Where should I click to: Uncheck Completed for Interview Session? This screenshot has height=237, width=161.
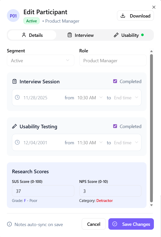115,81
